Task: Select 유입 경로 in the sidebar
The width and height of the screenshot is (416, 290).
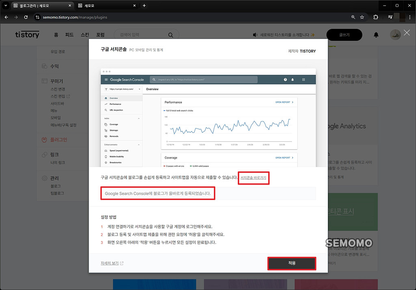Action: coord(58,52)
